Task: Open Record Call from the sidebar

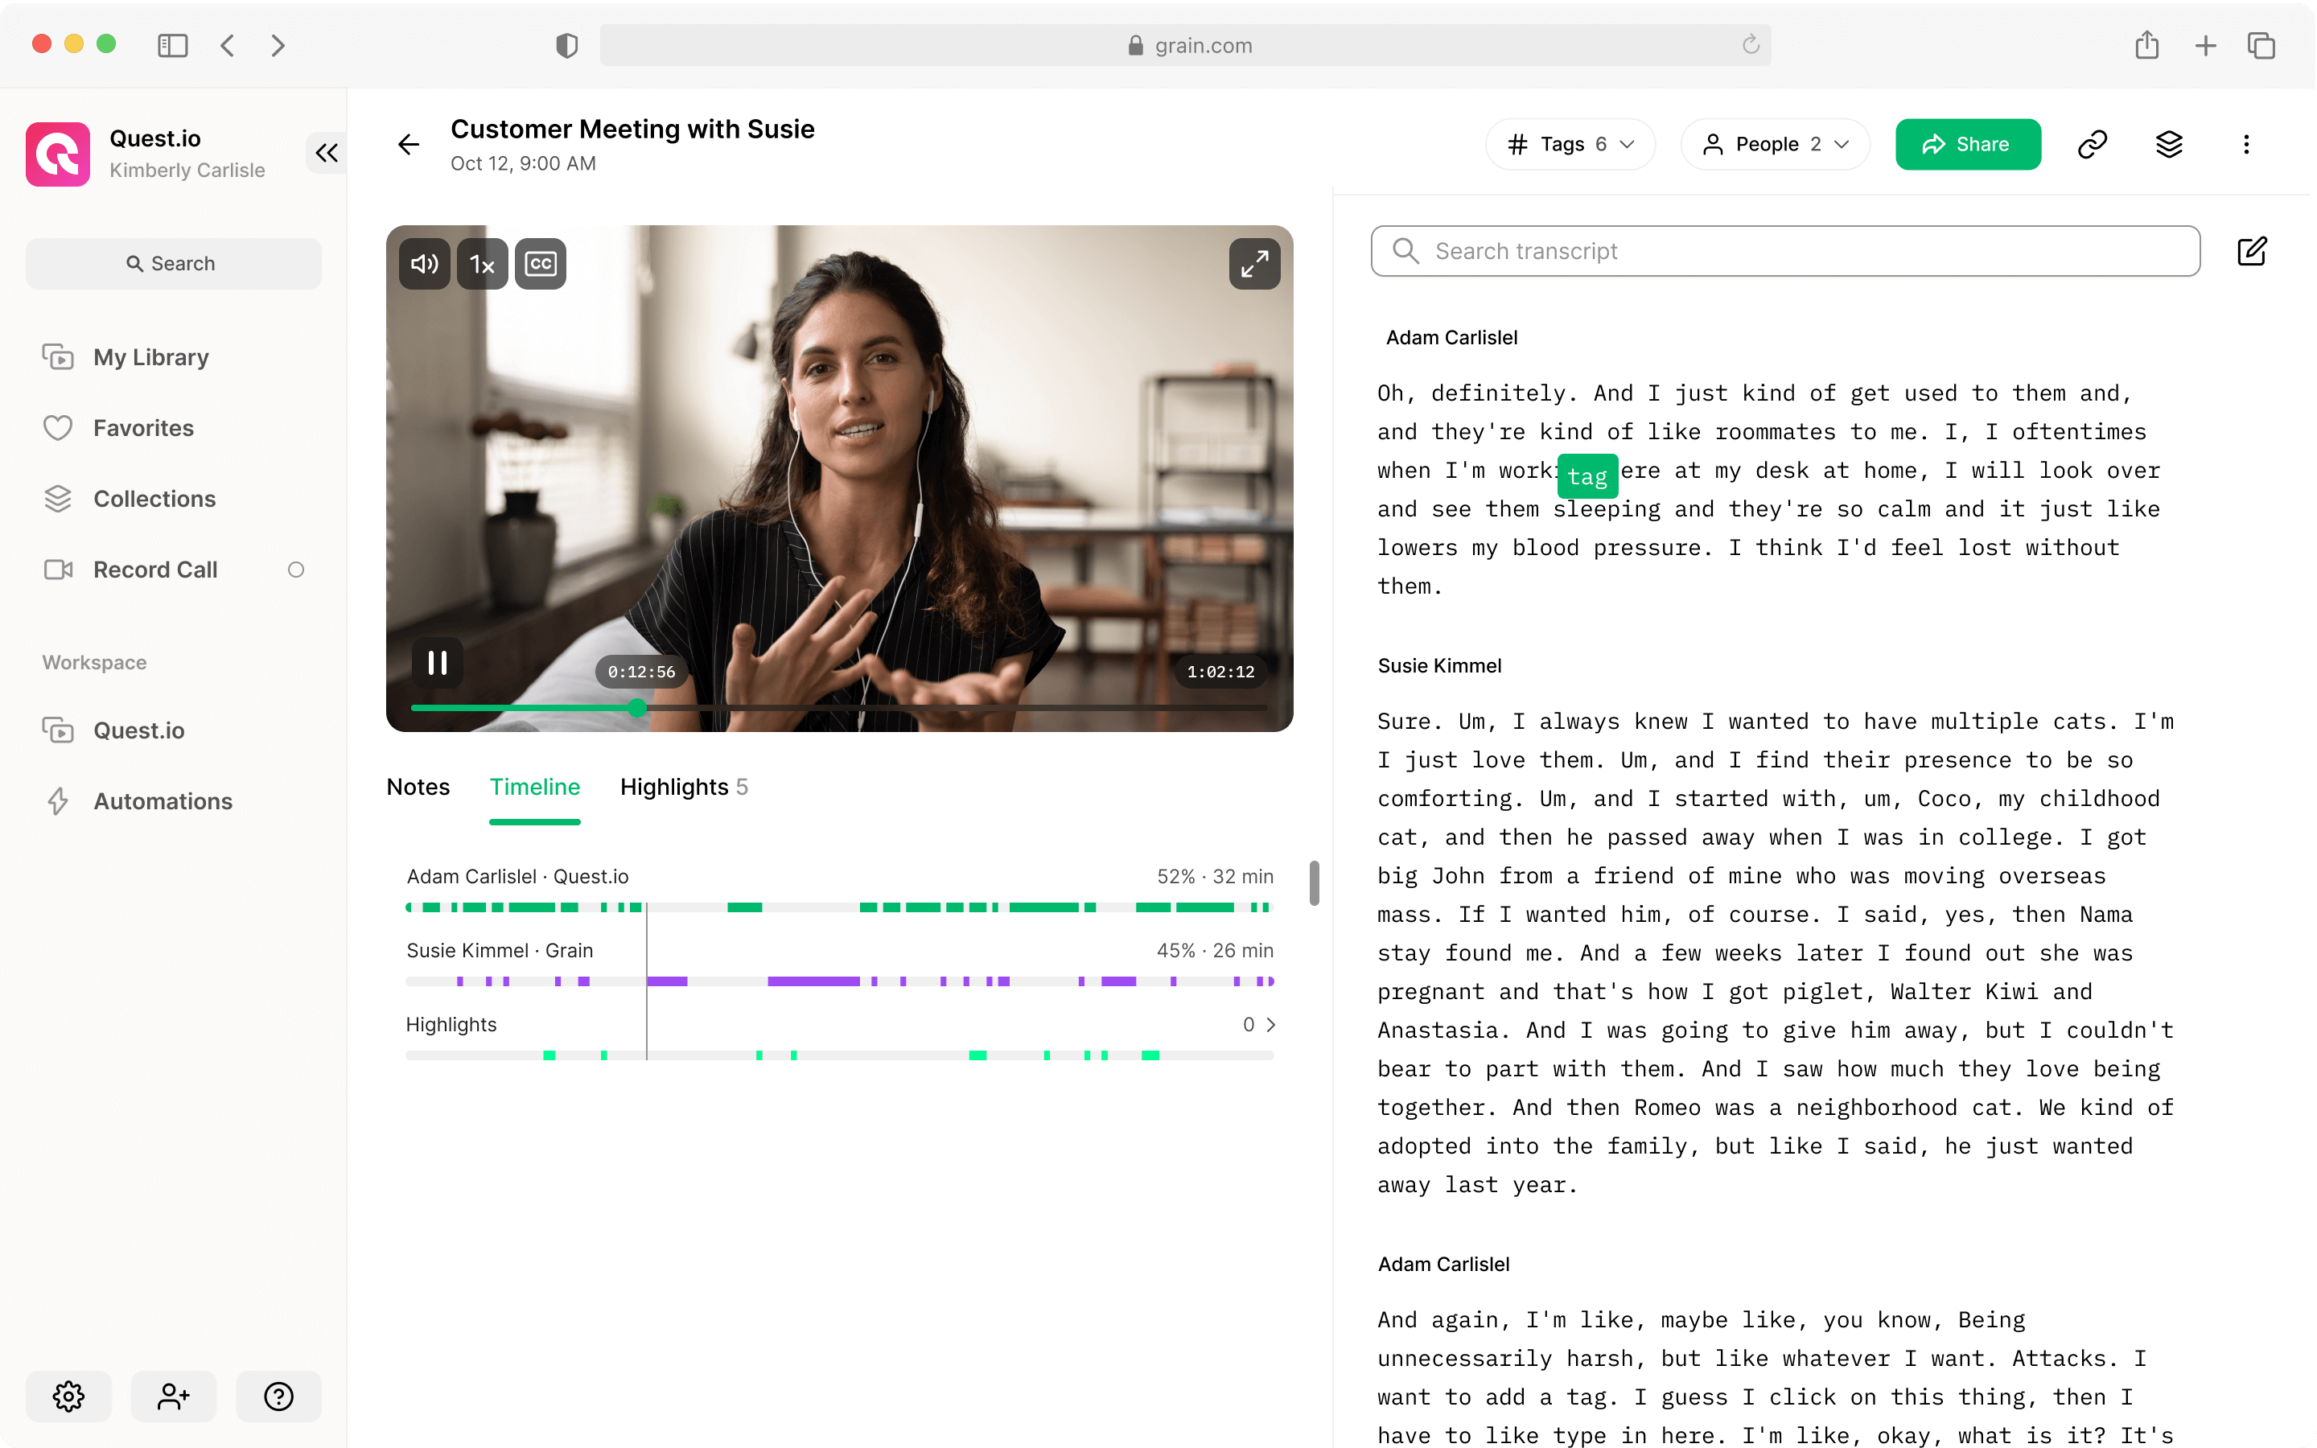Action: coord(154,569)
